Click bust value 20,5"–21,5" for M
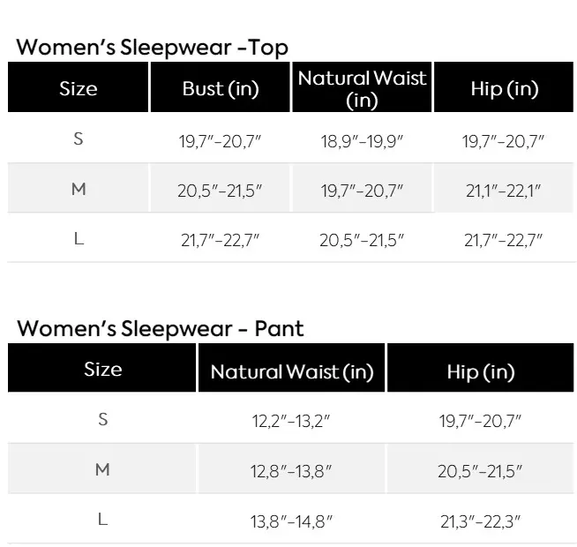577x547 pixels. point(220,190)
